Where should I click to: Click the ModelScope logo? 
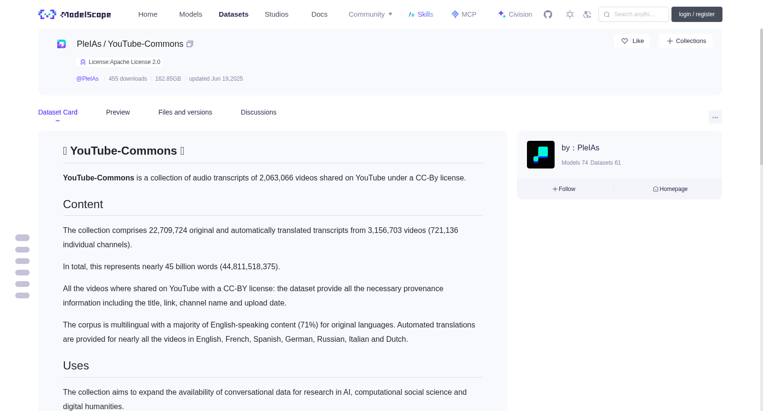coord(74,14)
